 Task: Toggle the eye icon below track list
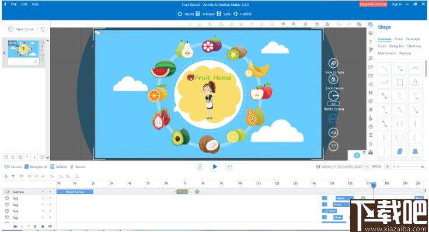[50, 226]
